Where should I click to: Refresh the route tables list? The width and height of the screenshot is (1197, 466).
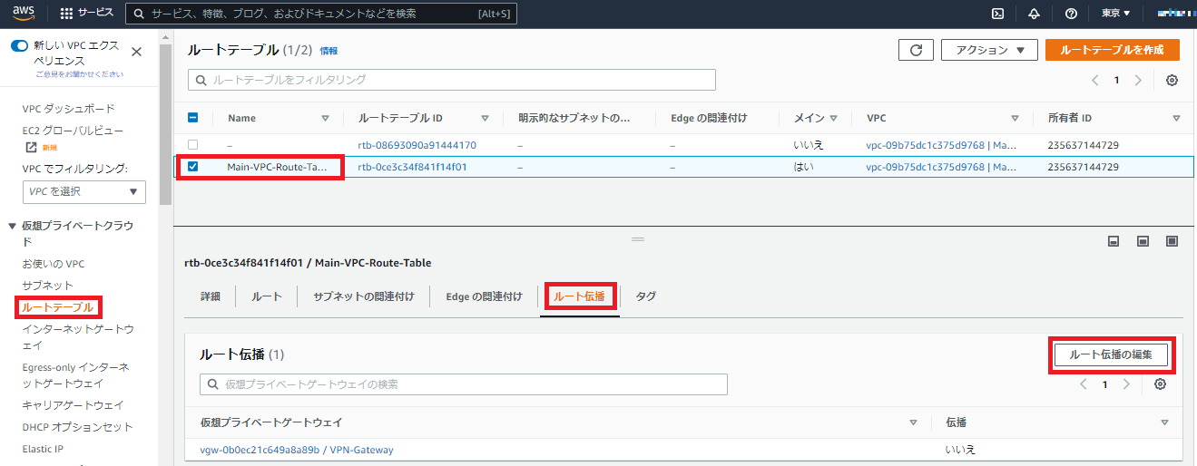click(x=916, y=50)
